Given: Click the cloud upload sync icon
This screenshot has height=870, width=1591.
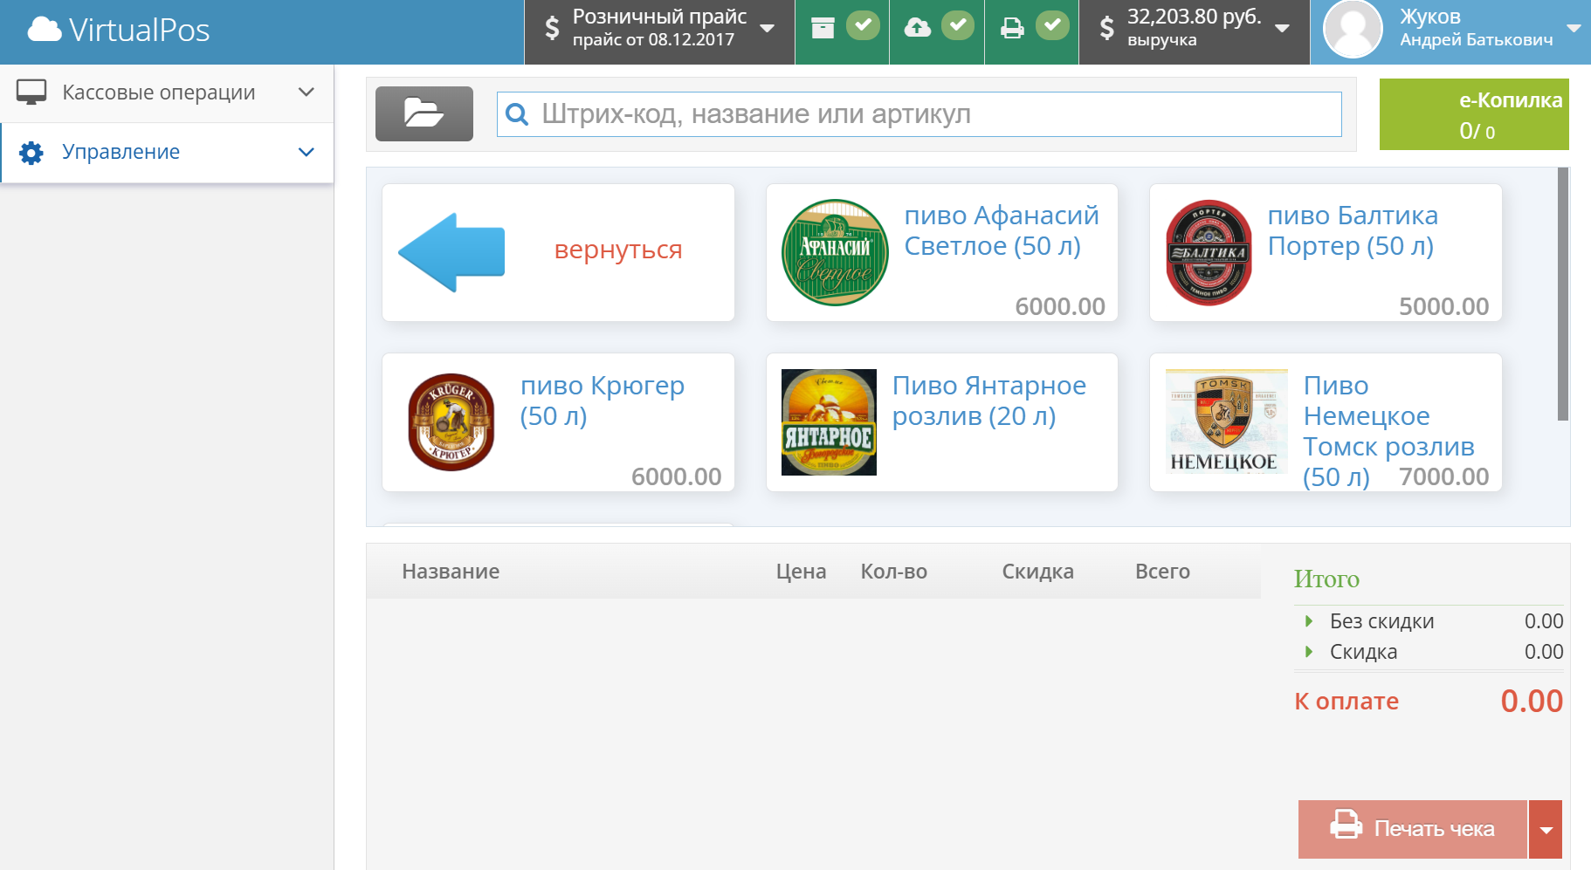Looking at the screenshot, I should 917,28.
